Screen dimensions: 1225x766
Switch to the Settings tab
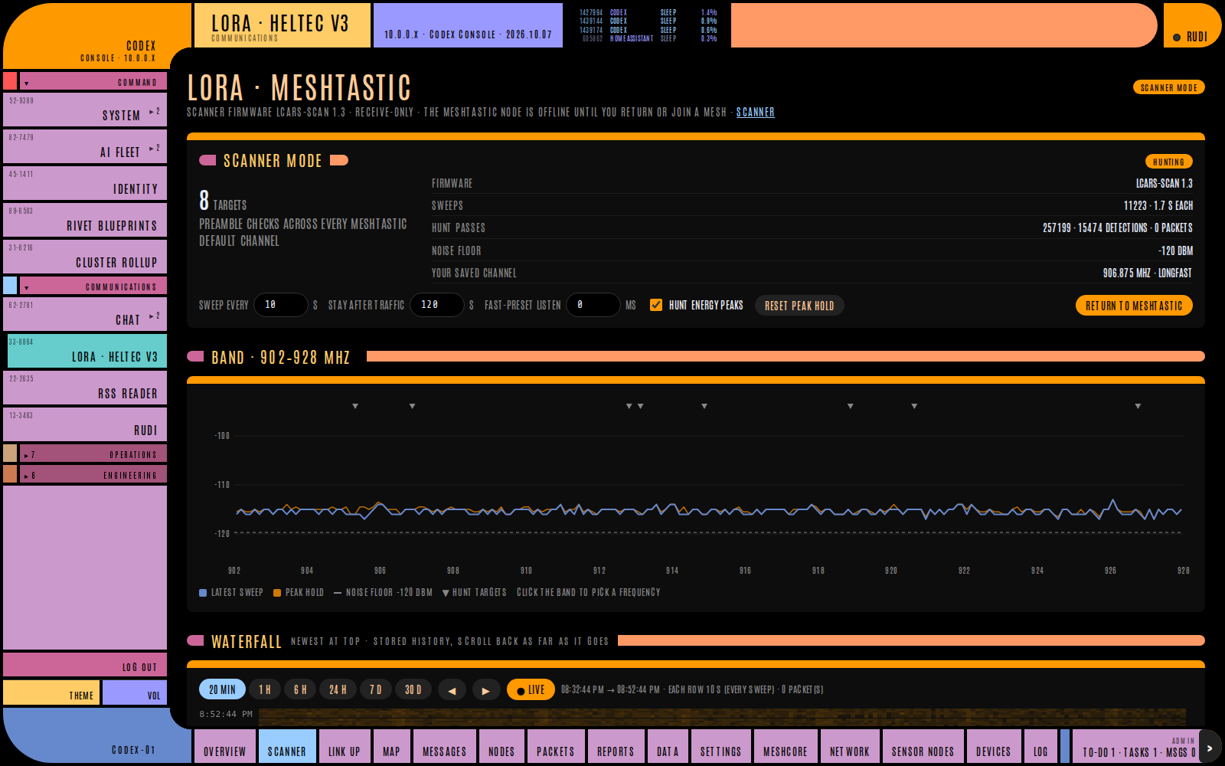pos(721,747)
